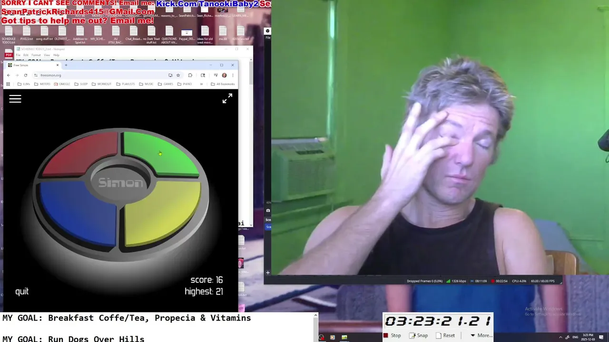Close the Free Simon tab
Image resolution: width=609 pixels, height=342 pixels.
click(58, 65)
